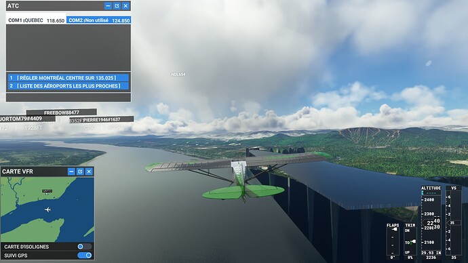Choose Liste des aéroports les plus proches
468x263 pixels.
(x=69, y=86)
